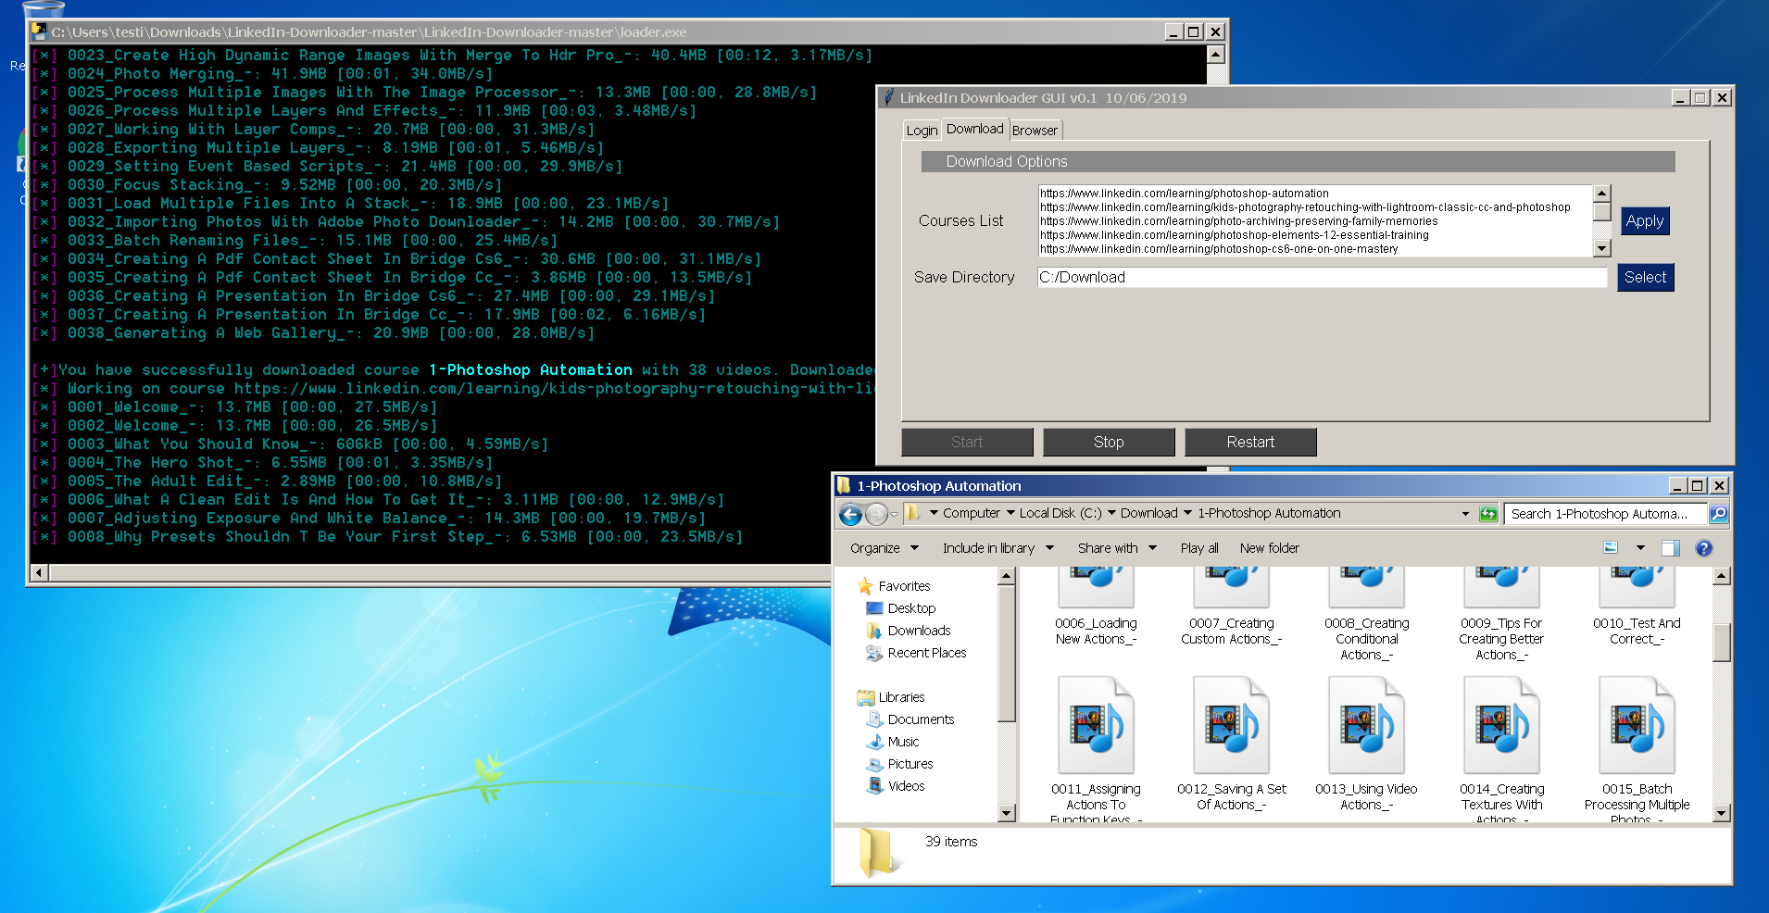Click the Download breadcrumb in address bar
The image size is (1769, 913).
[x=1148, y=513]
